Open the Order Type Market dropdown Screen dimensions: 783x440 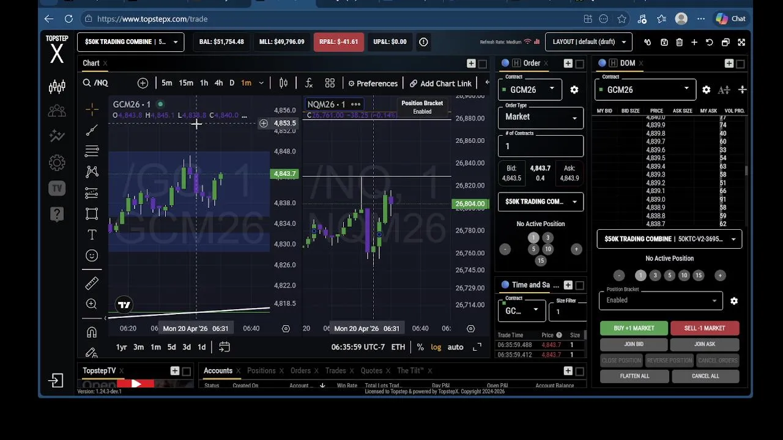[541, 117]
